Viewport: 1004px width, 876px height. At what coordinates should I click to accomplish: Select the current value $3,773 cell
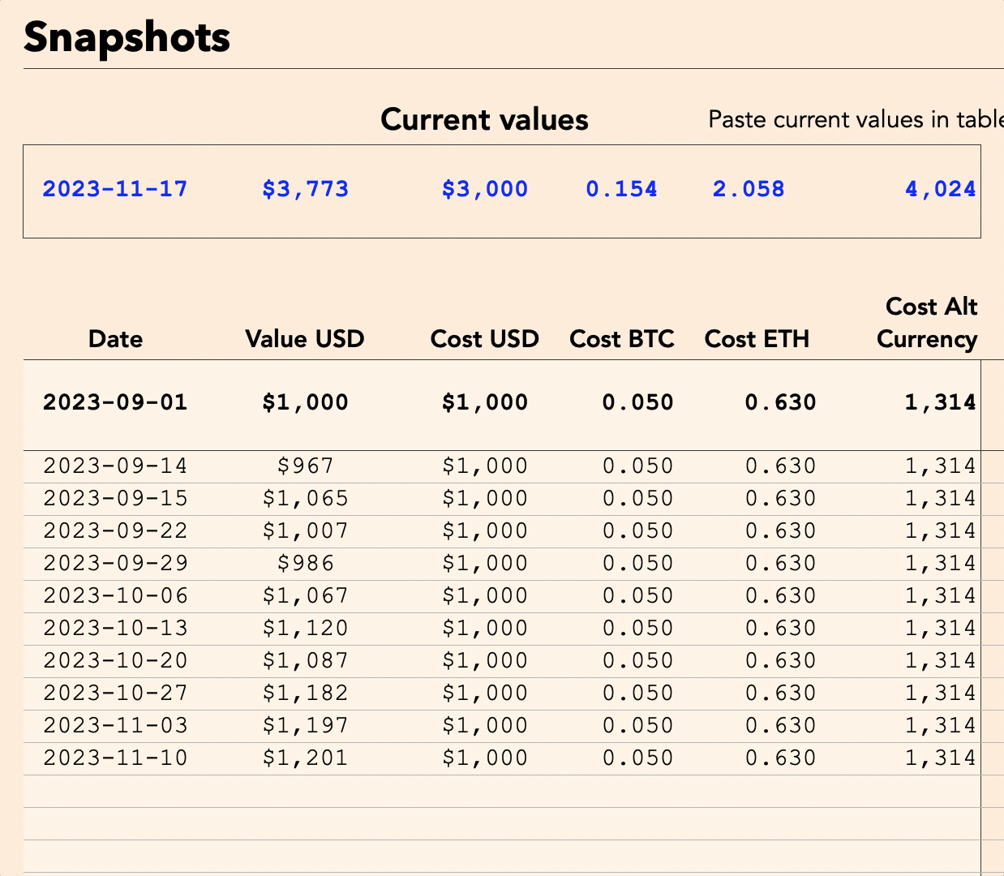point(305,189)
